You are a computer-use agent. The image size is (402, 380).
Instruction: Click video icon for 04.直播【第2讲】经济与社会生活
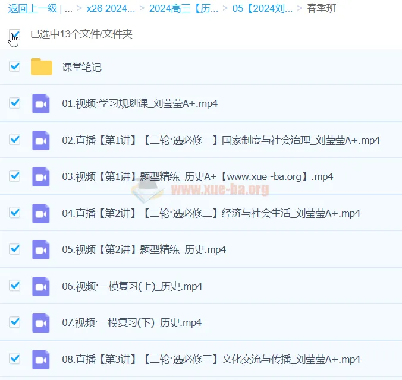point(41,213)
